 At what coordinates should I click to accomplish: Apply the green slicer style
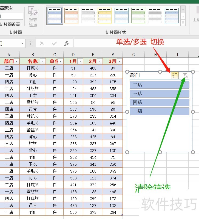[x=138, y=16]
